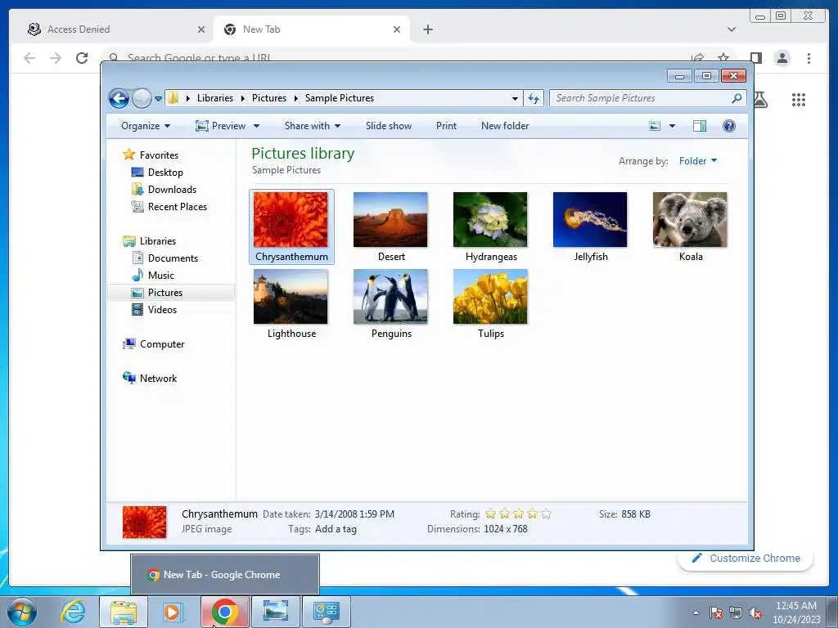Open Downloads in Favorites
This screenshot has width=838, height=628.
pos(172,190)
